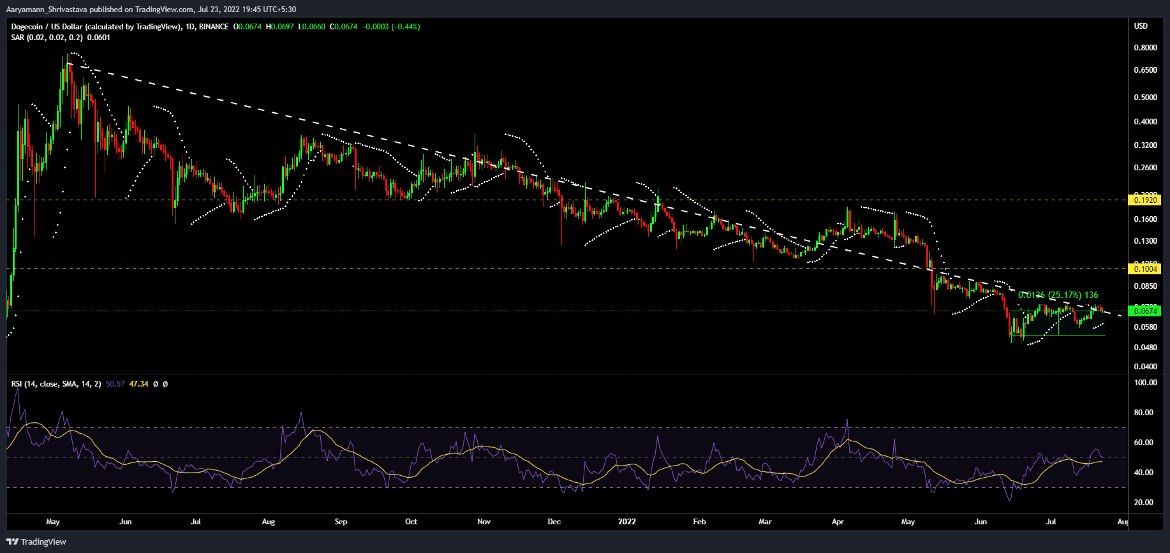Click the TradingView logo at bottom left
1170x553 pixels.
pos(38,542)
